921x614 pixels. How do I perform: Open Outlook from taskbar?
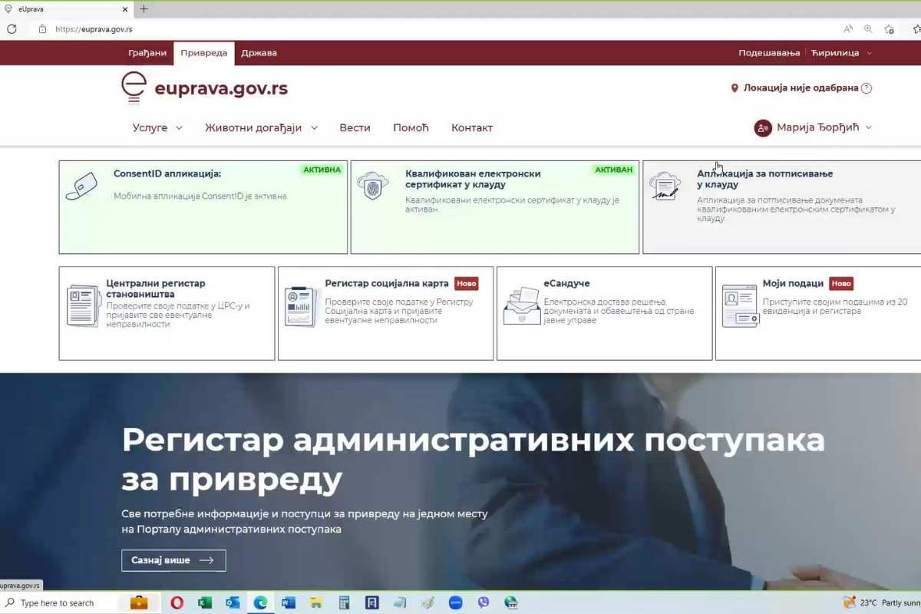click(233, 602)
